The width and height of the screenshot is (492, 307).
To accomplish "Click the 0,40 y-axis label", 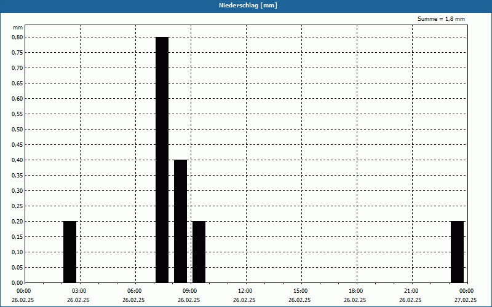I will (x=17, y=160).
